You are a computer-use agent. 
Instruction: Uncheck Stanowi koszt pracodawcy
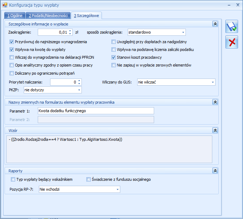[x=114, y=57]
